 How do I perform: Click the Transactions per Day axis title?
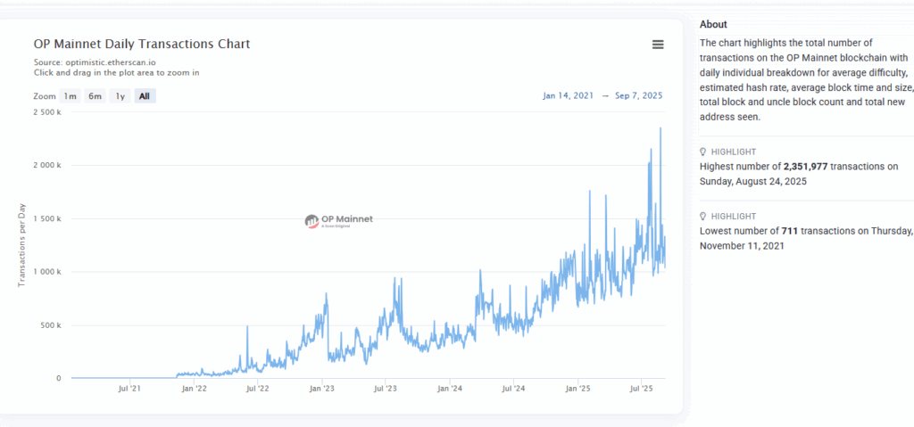[22, 245]
